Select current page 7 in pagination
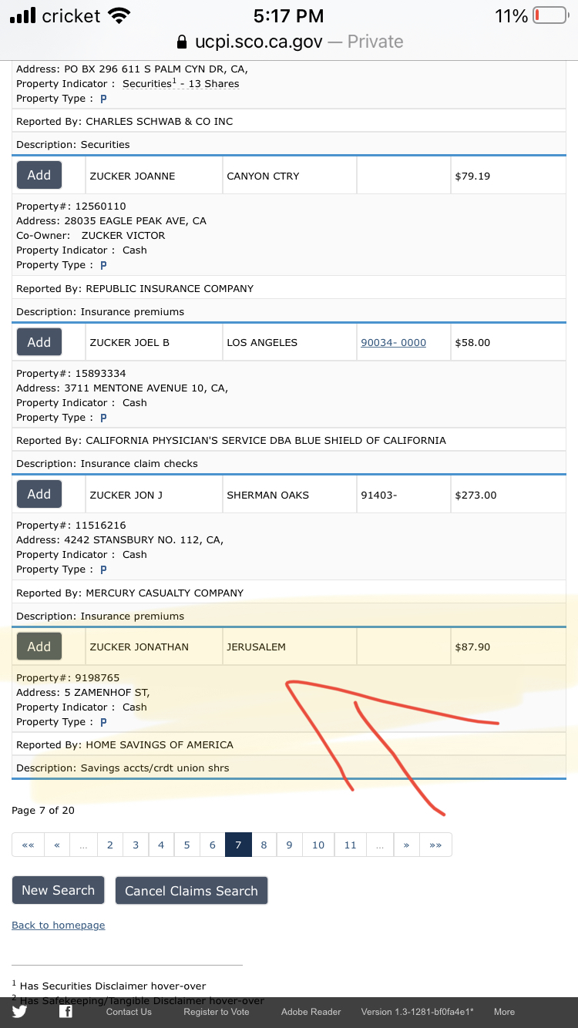 tap(238, 845)
